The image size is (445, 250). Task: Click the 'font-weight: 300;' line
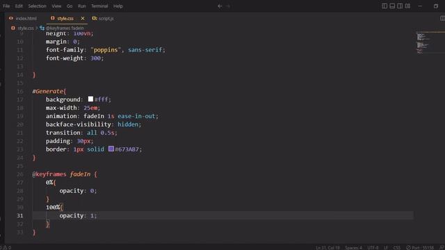click(x=74, y=58)
